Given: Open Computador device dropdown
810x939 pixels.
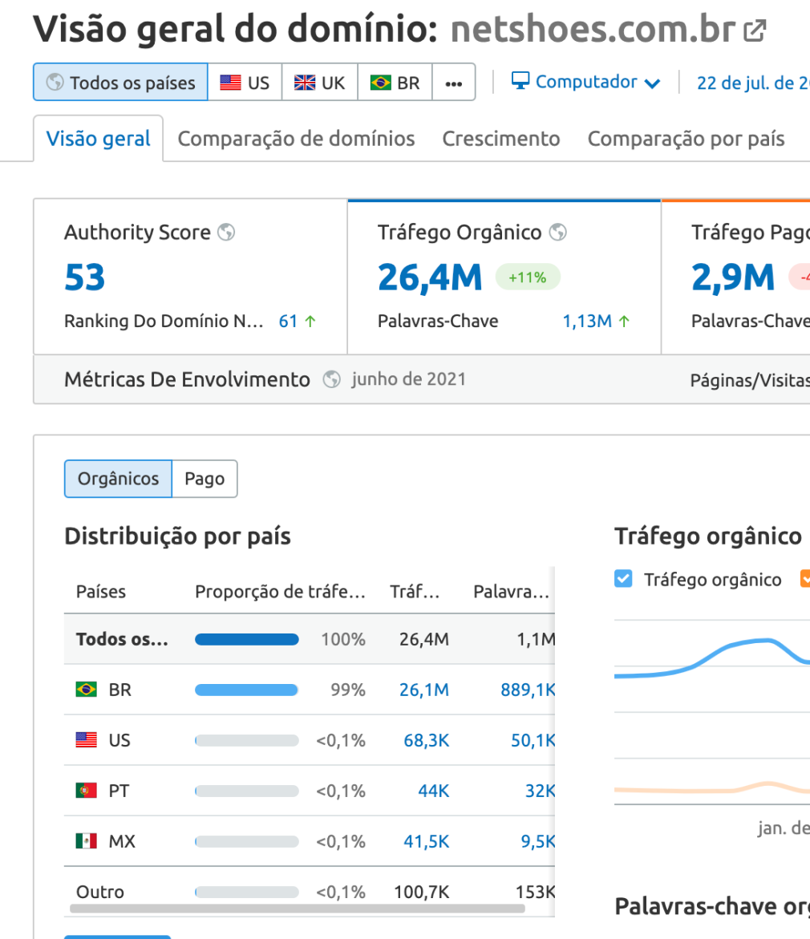Looking at the screenshot, I should tap(585, 82).
